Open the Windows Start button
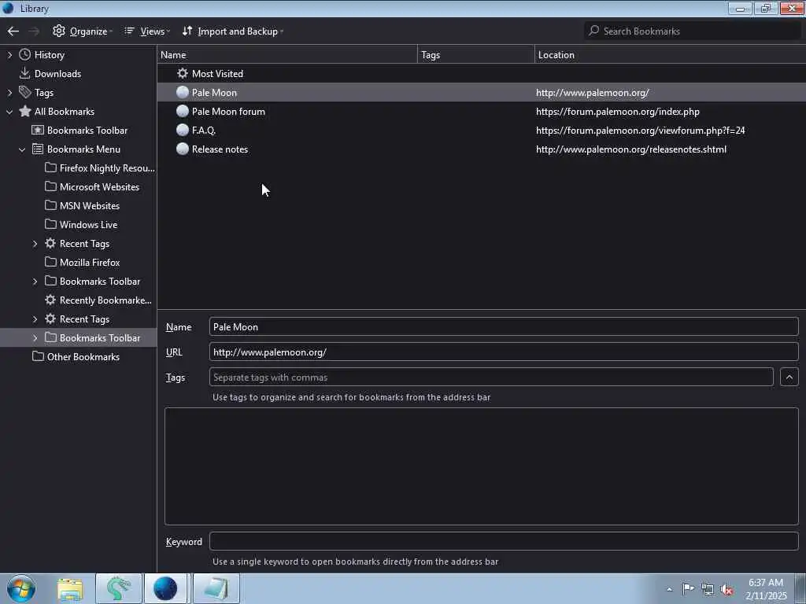 (x=21, y=588)
